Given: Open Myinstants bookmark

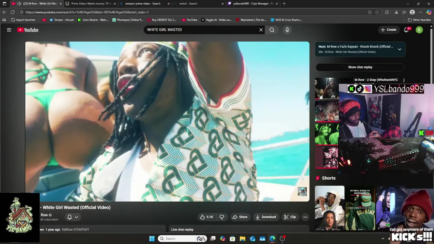Looking at the screenshot, I should pos(251,20).
